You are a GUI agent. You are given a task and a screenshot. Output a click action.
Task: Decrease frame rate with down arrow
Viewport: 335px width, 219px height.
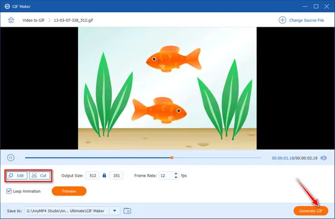(x=176, y=177)
